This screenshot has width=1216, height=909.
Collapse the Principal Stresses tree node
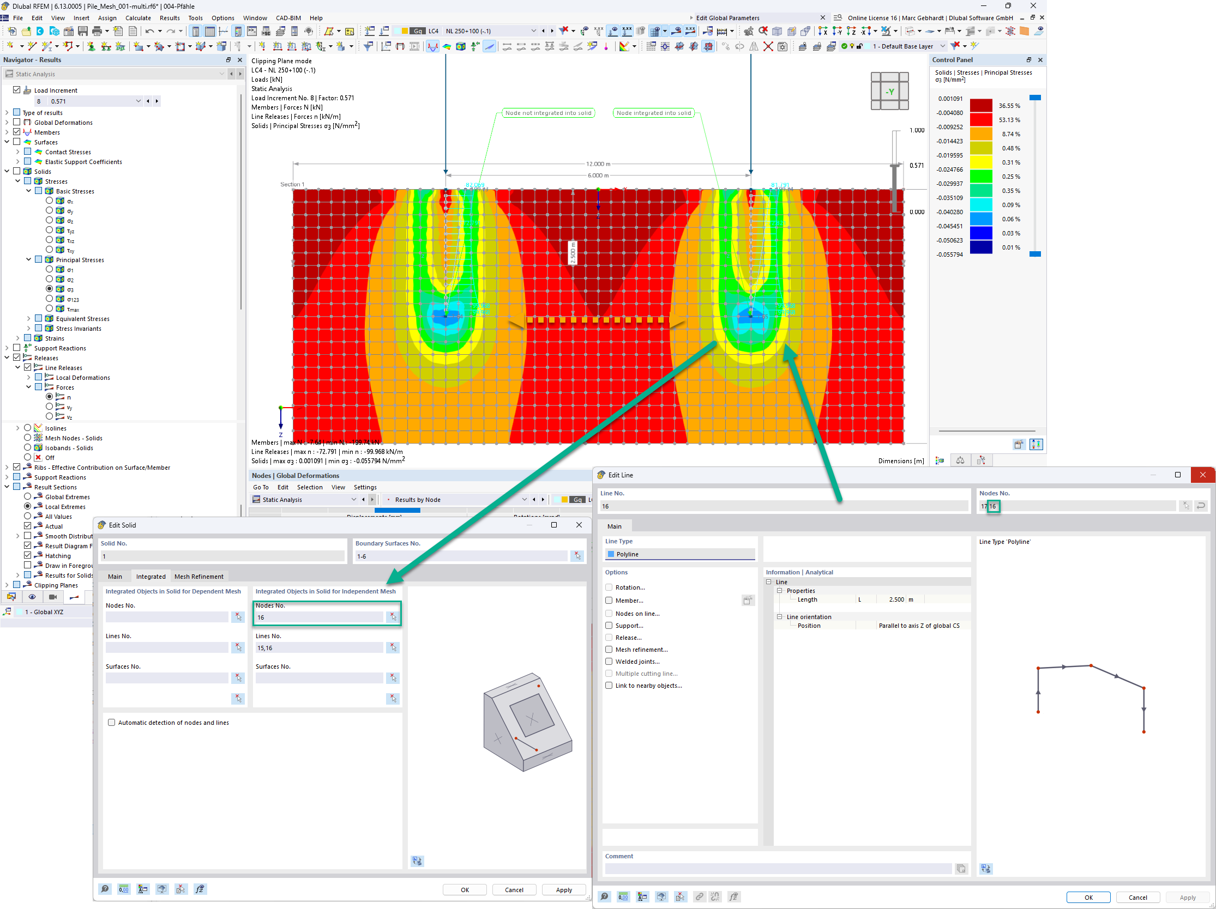pyautogui.click(x=28, y=260)
